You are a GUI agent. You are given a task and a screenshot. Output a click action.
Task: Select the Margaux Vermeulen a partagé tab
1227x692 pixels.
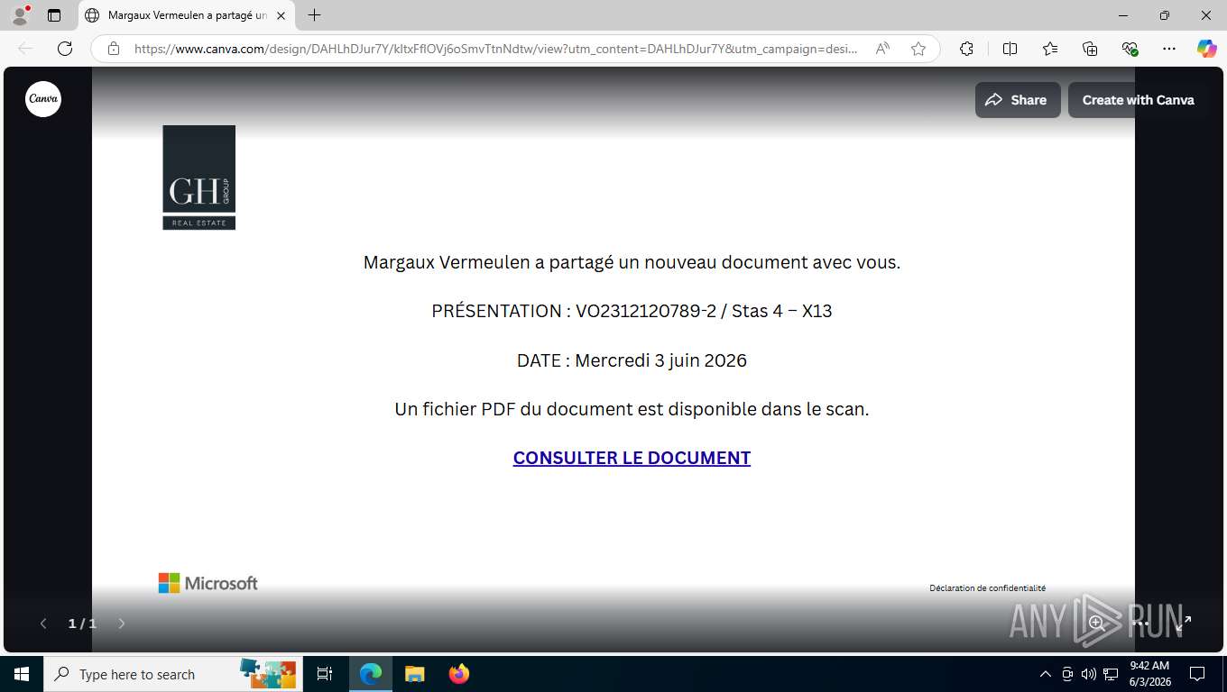[187, 15]
